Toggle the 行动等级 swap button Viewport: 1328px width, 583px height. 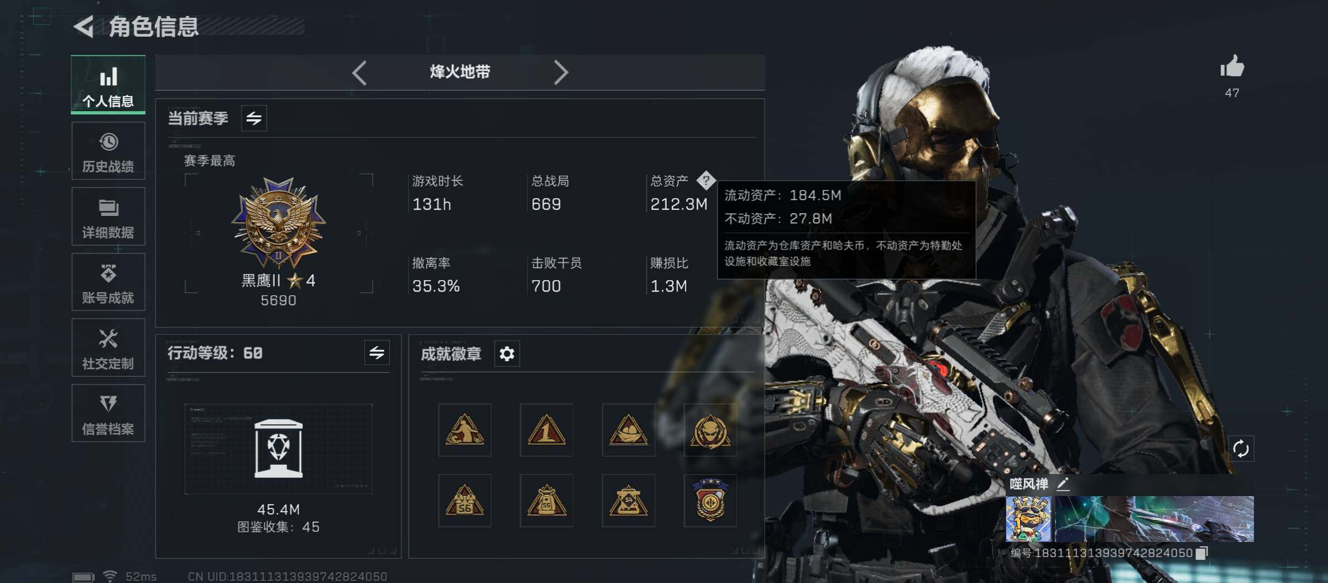click(377, 353)
